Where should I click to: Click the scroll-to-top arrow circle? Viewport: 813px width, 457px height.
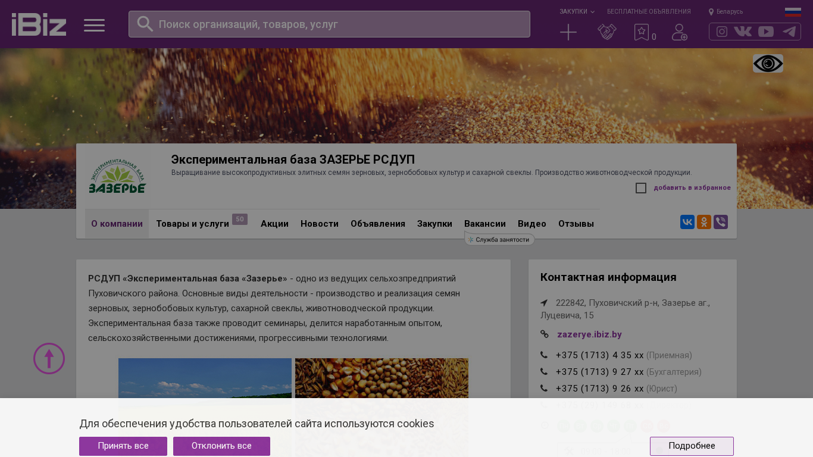point(49,358)
